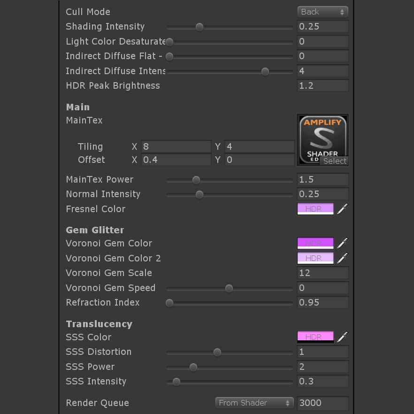
Task: Change Cull Mode from Back setting
Action: click(322, 12)
